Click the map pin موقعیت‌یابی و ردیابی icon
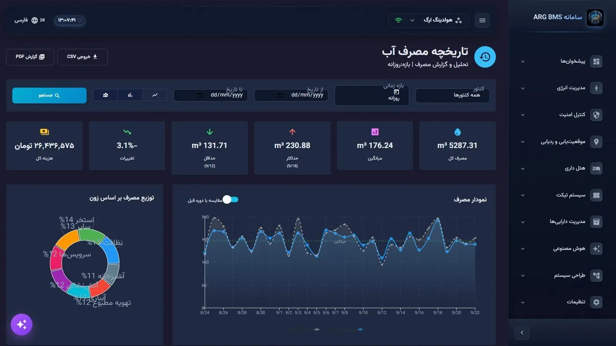 596,142
